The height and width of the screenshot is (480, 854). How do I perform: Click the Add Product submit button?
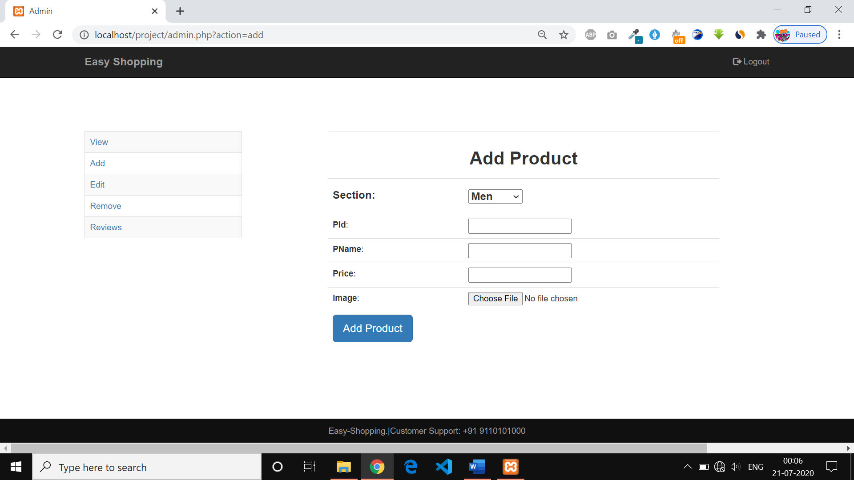pos(372,328)
